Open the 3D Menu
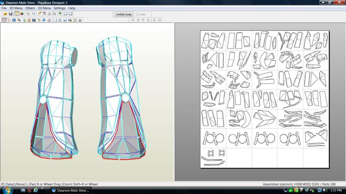The height and width of the screenshot is (194, 346). pyautogui.click(x=16, y=8)
